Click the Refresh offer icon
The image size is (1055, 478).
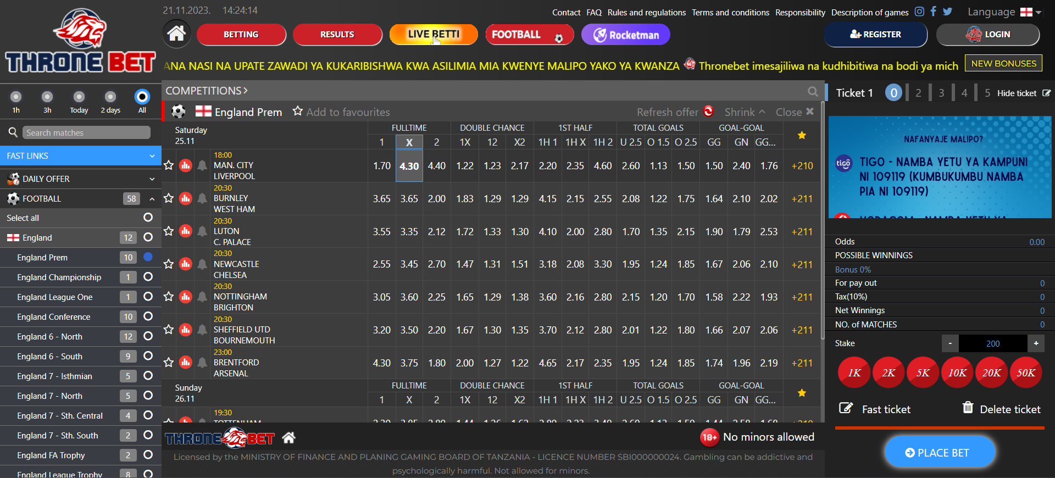pos(709,112)
